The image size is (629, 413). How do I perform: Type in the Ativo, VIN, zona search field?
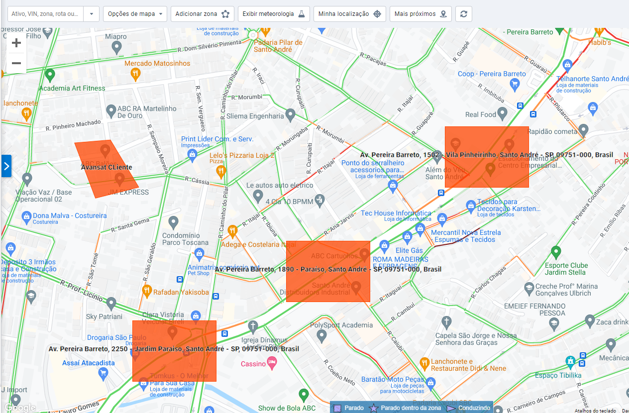[x=45, y=14]
